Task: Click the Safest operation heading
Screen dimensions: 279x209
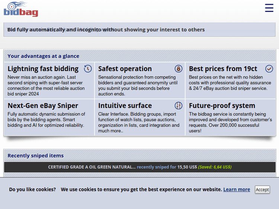Action: [125, 69]
